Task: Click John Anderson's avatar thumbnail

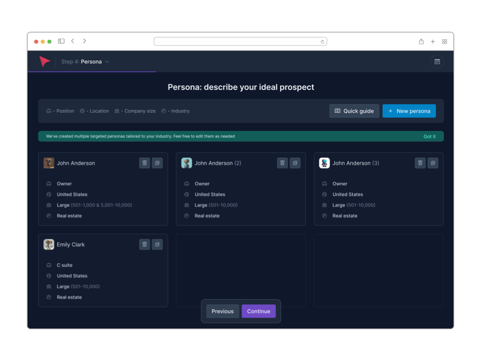Action: [49, 163]
